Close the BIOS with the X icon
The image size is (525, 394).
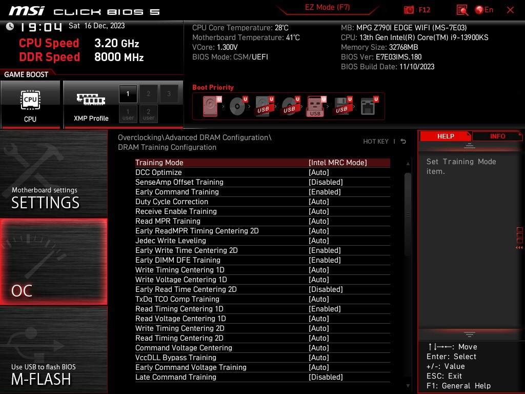(x=510, y=10)
